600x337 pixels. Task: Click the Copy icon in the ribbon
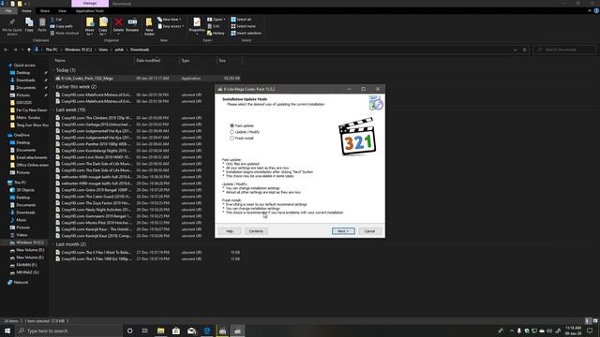pos(29,25)
